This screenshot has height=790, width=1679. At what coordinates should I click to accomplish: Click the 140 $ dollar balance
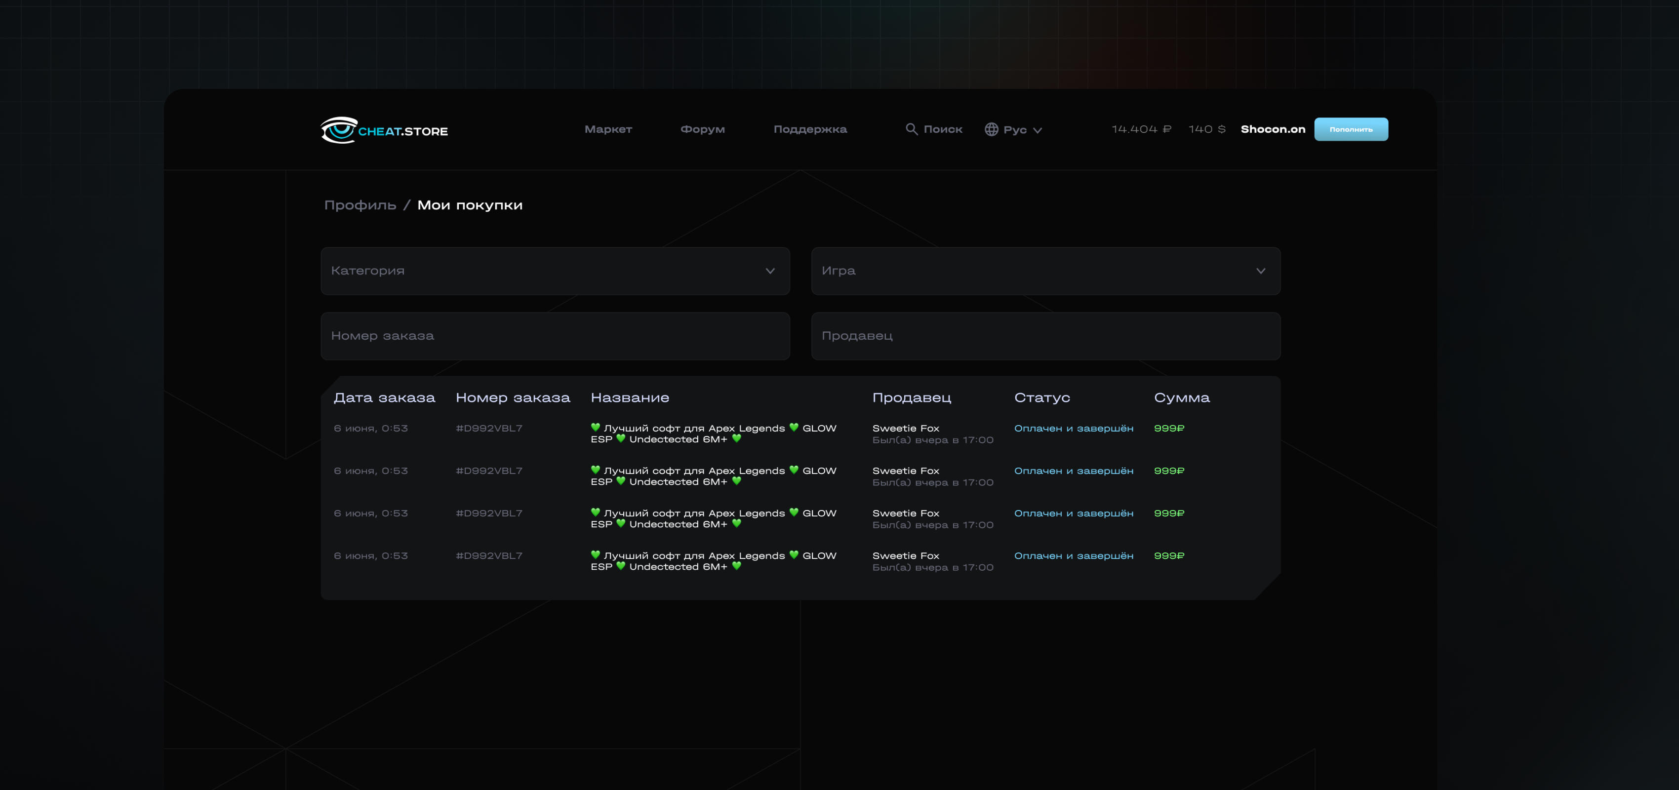click(1206, 129)
